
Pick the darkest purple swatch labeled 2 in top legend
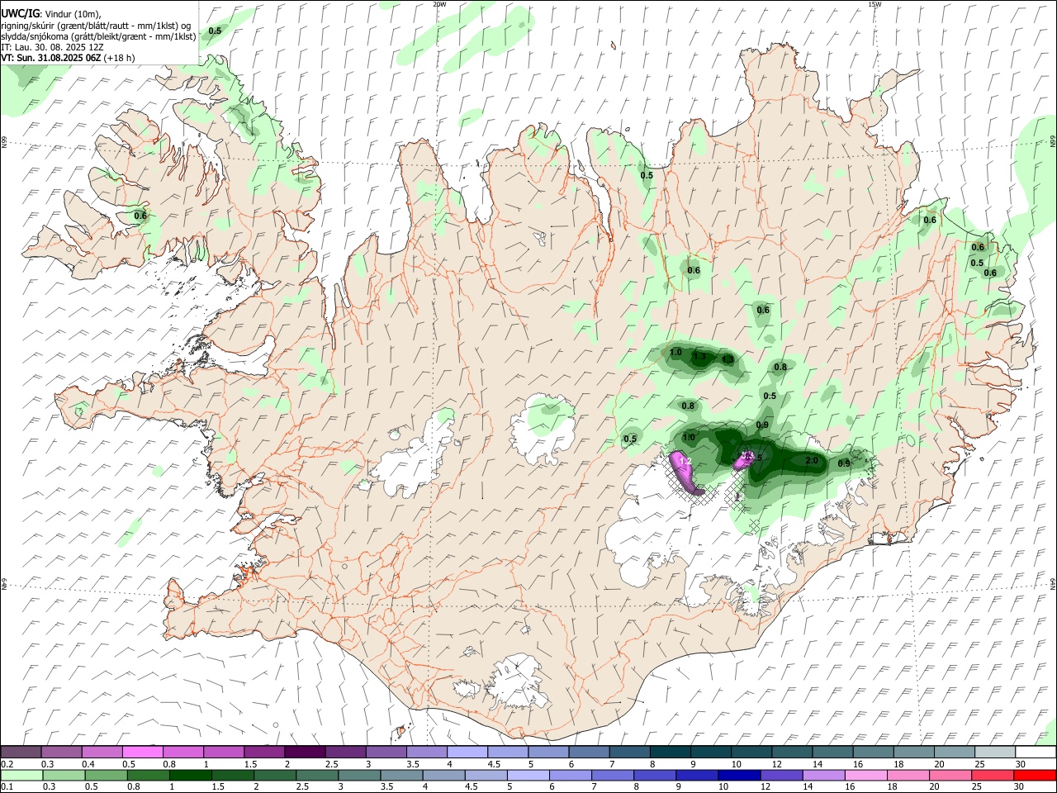click(x=305, y=752)
